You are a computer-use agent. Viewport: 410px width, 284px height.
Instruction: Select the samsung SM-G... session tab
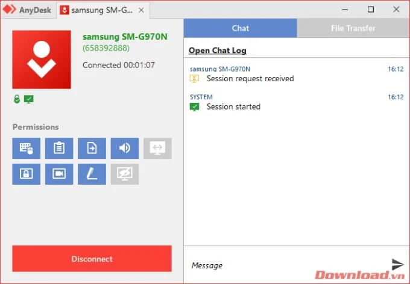[x=103, y=10]
